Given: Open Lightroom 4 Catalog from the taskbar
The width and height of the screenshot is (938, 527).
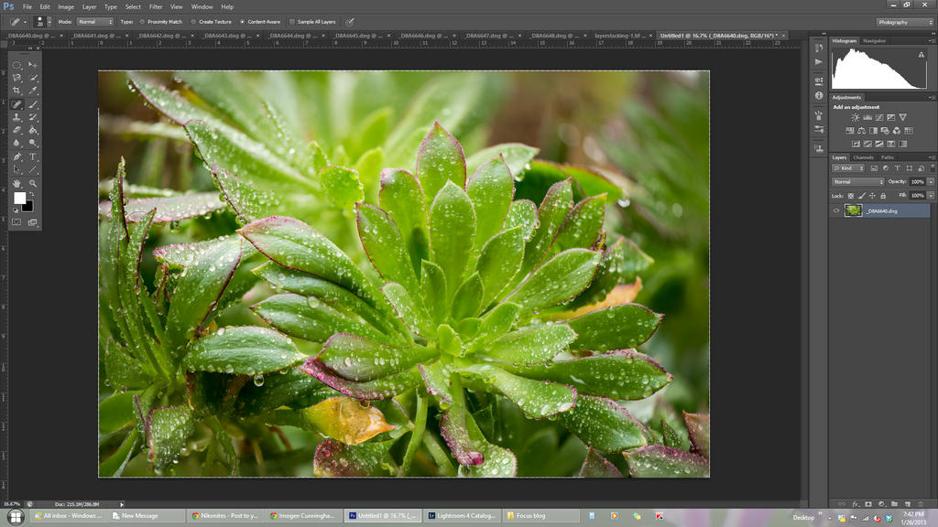Looking at the screenshot, I should click(463, 516).
